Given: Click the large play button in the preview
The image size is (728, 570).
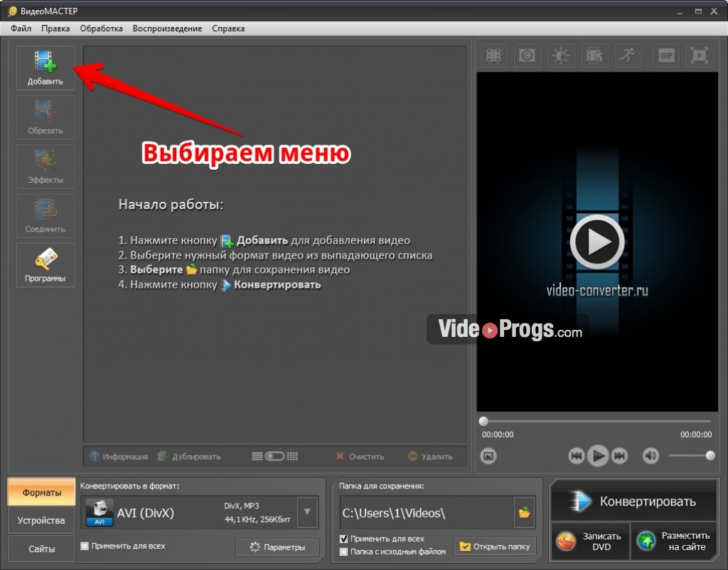Looking at the screenshot, I should pyautogui.click(x=597, y=242).
